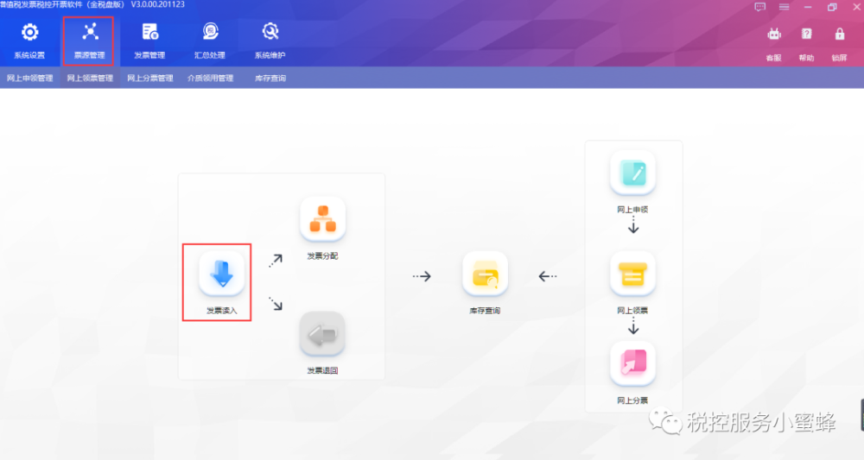Click 网上申领 teal edit icon
This screenshot has height=460, width=864.
click(632, 173)
